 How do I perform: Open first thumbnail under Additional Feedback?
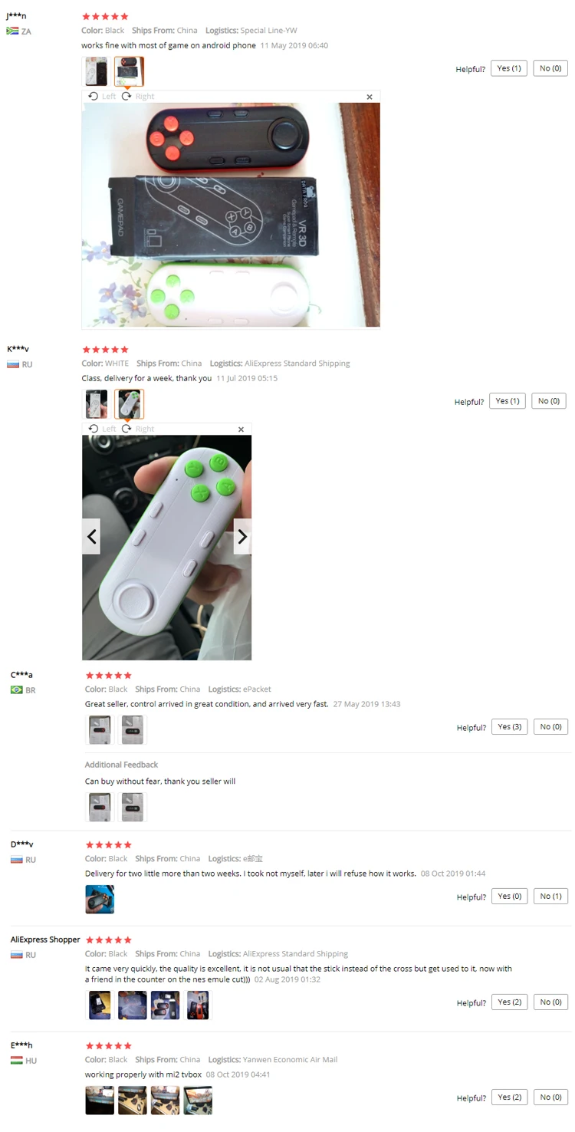[100, 808]
